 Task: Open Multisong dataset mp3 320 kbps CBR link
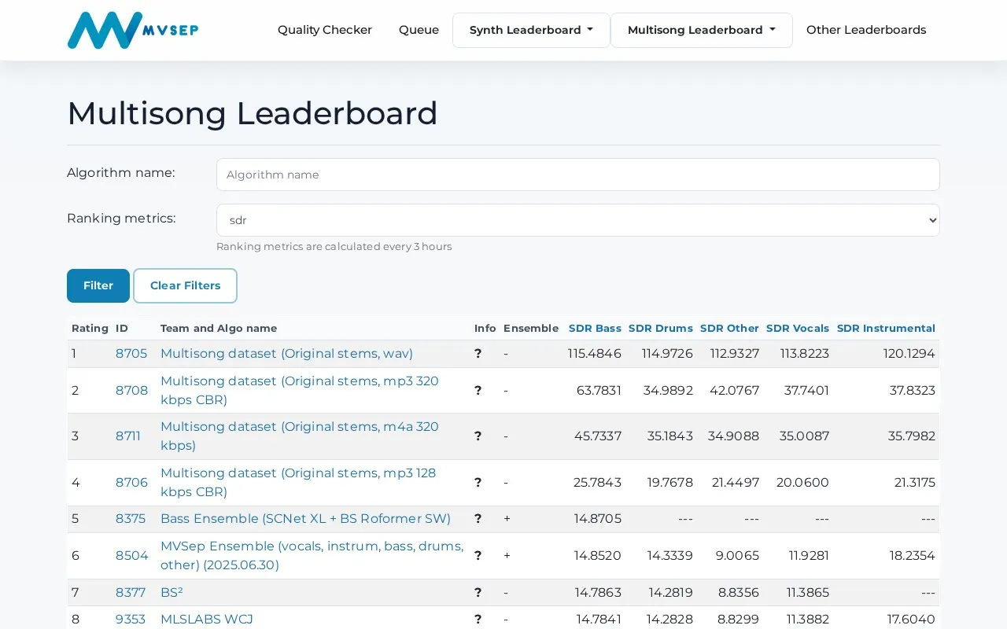pos(300,390)
